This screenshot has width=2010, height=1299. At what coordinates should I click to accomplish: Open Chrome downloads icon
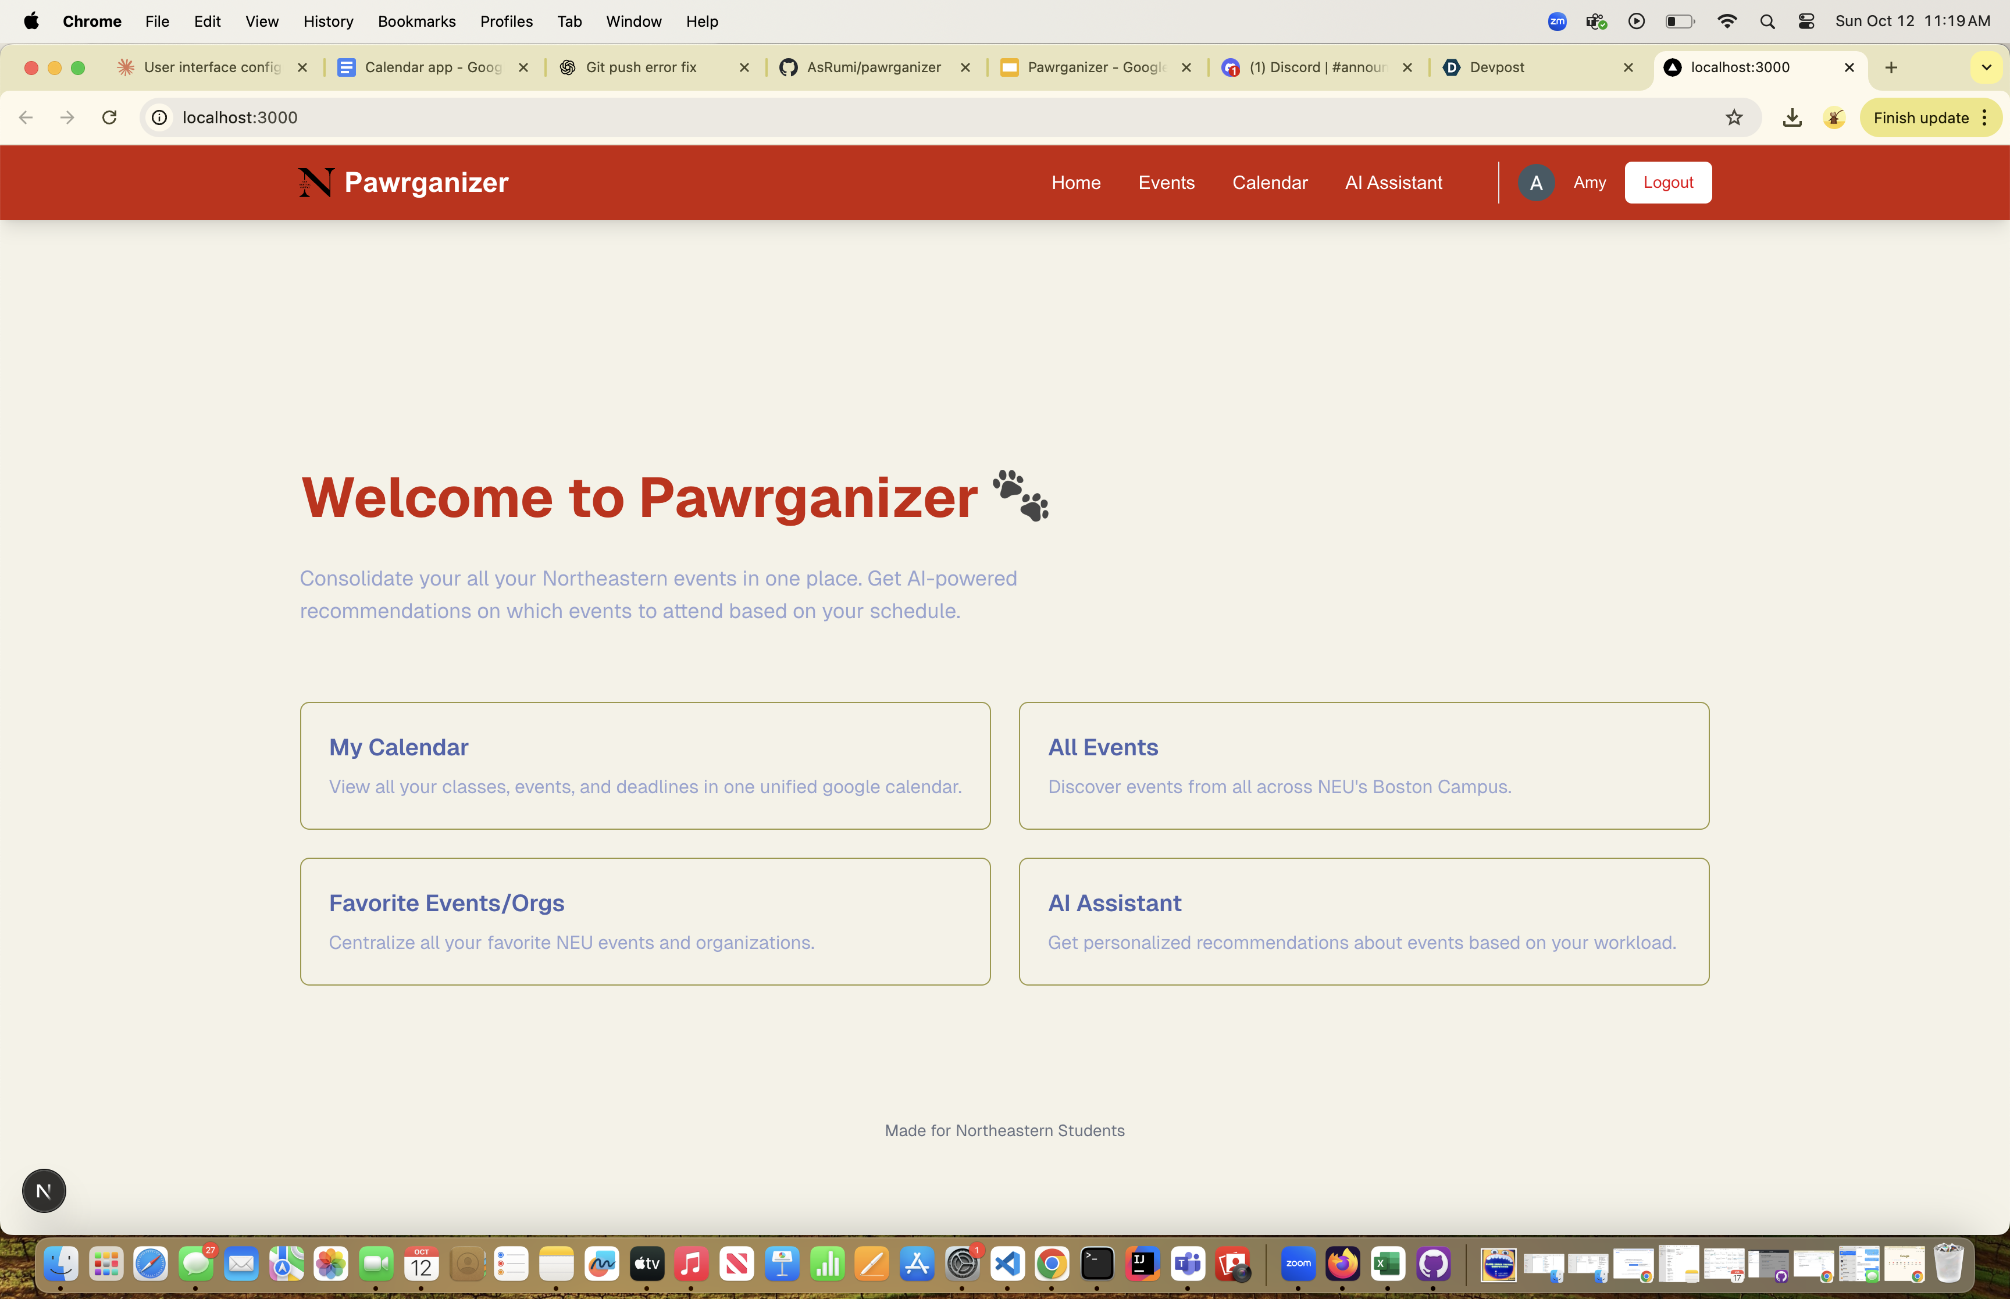point(1791,117)
